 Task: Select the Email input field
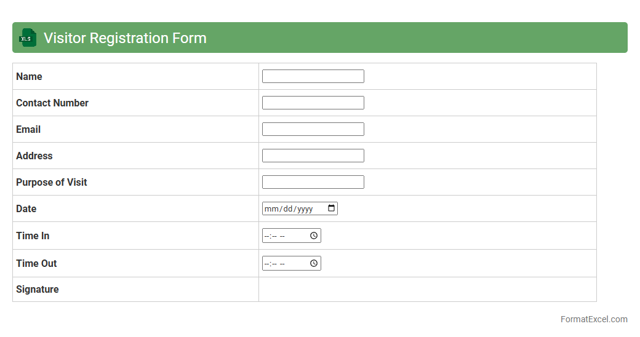click(313, 129)
